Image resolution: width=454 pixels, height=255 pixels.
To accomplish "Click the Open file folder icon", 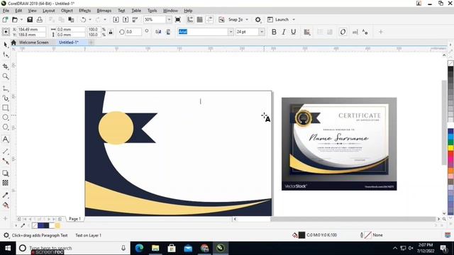I will 15,20.
